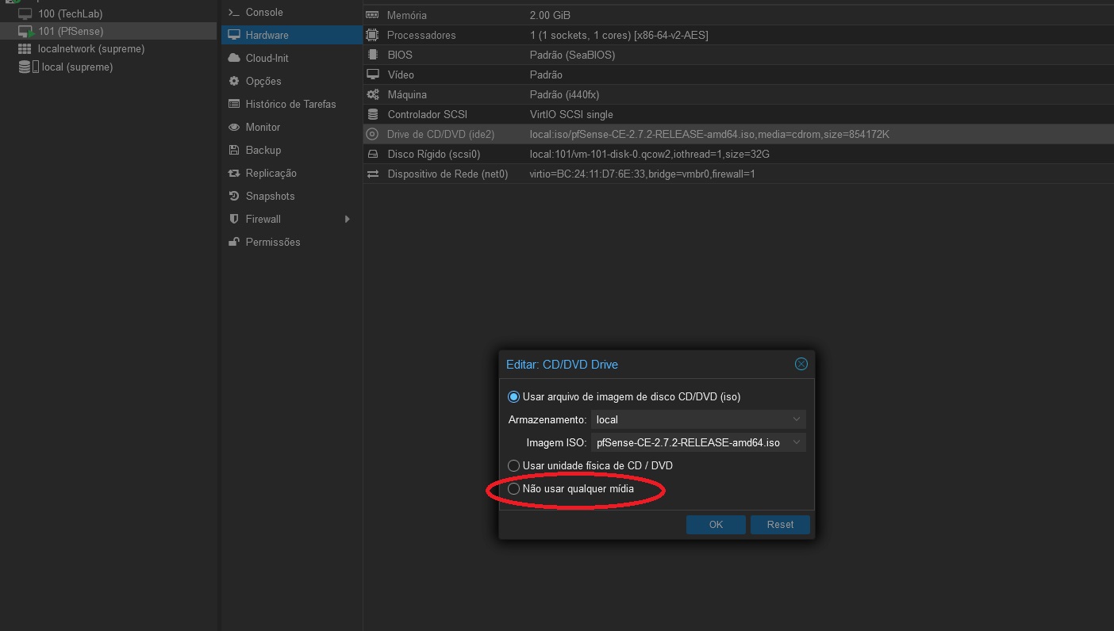Click the 'Padrão (SeaBIOS)' value
Screen dimensions: 1114x631
(572, 55)
